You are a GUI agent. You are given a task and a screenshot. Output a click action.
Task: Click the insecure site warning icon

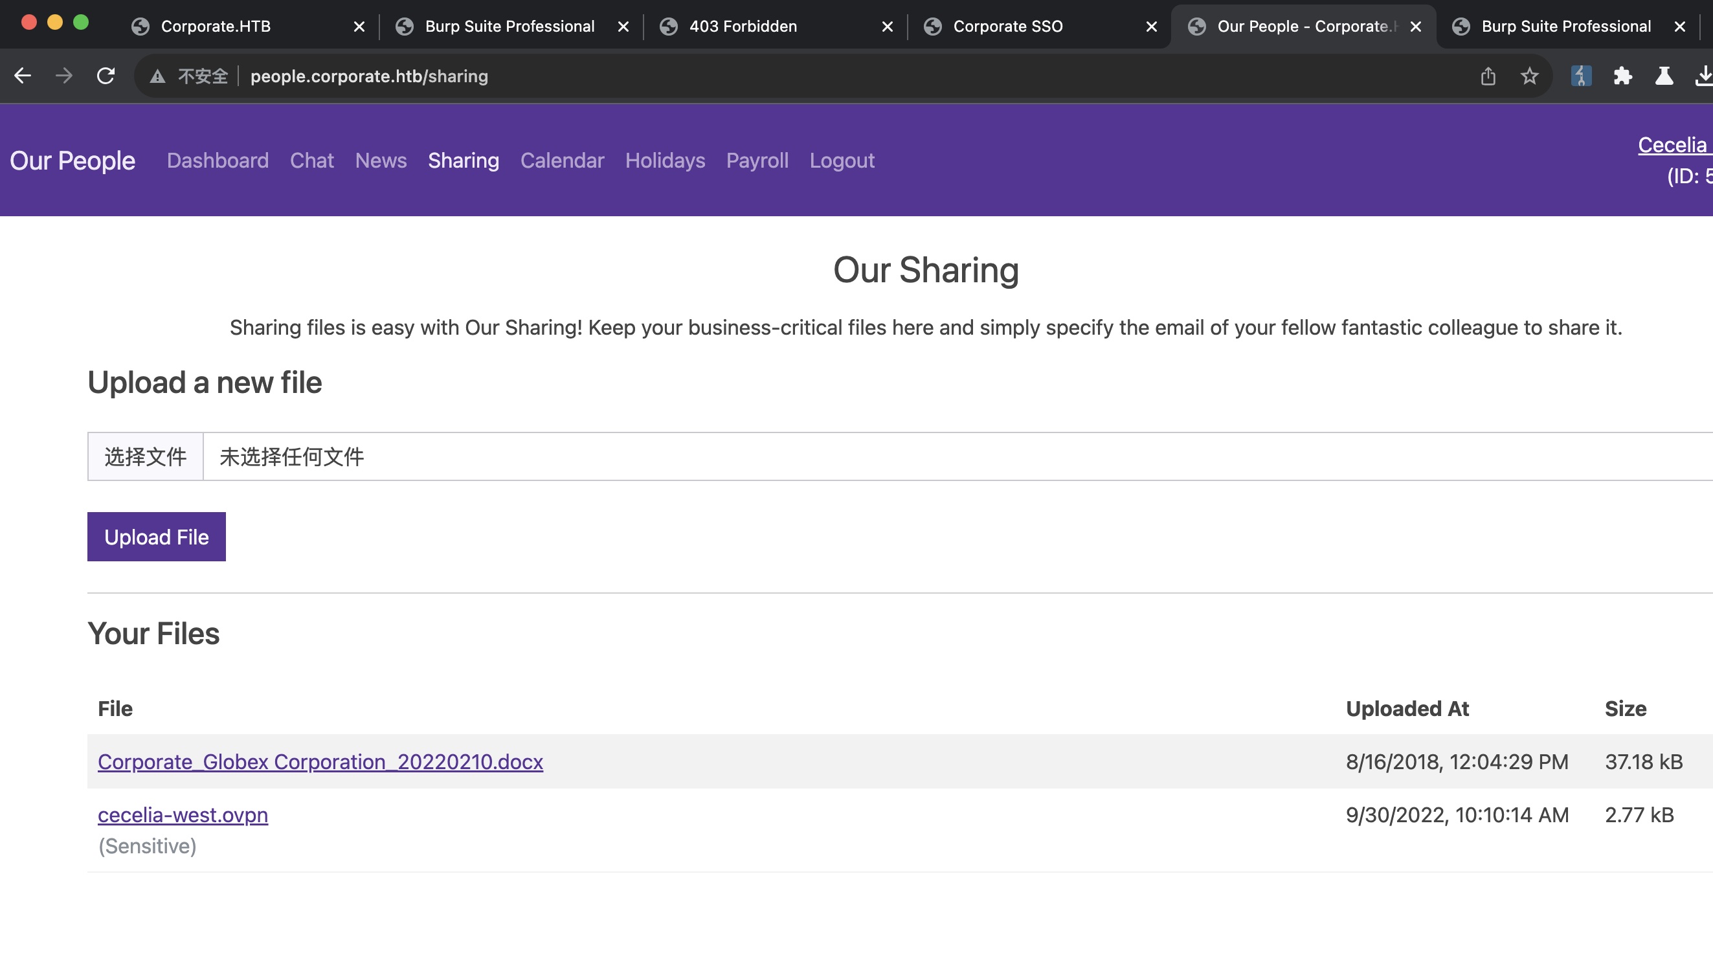pos(157,76)
